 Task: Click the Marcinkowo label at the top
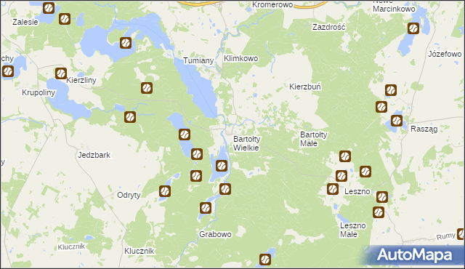point(394,9)
